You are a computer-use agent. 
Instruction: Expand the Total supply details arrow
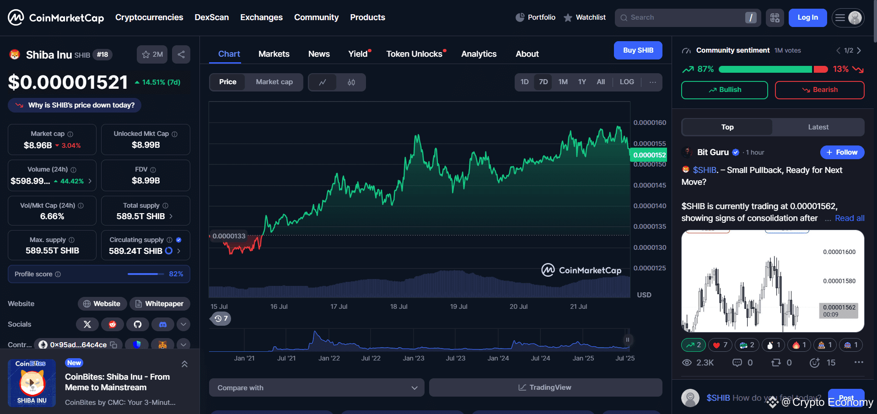(171, 216)
